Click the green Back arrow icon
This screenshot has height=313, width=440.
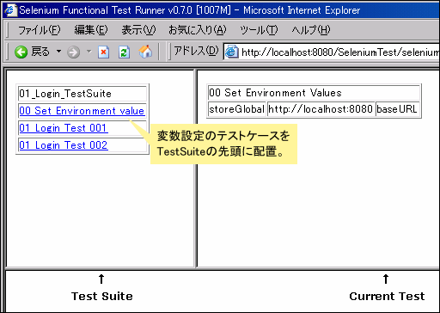pos(21,52)
